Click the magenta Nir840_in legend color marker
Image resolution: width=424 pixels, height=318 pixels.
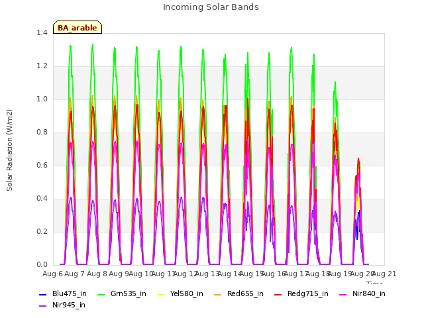coord(343,294)
